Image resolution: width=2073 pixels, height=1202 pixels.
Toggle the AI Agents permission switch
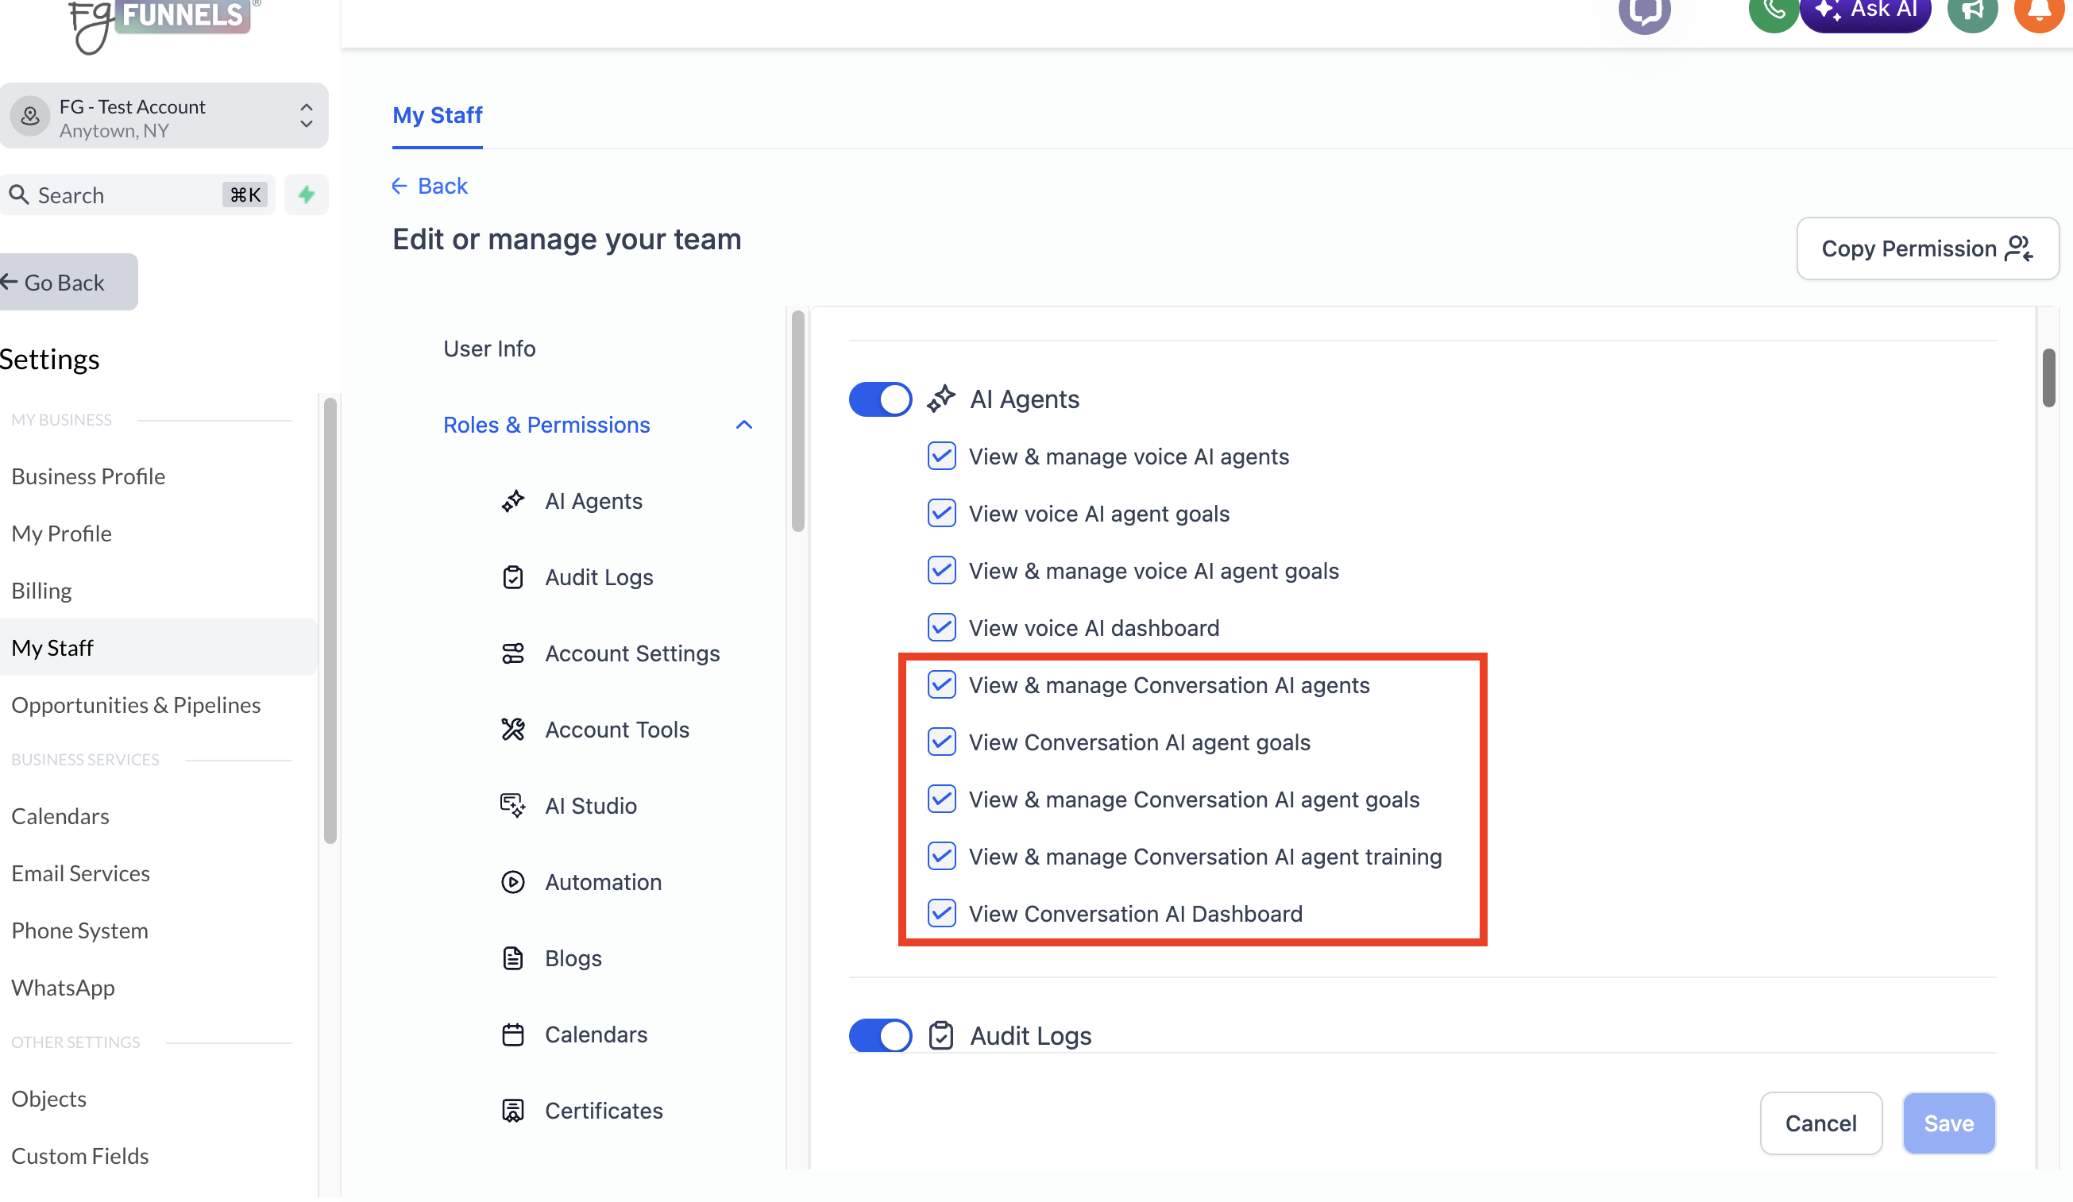click(x=880, y=399)
